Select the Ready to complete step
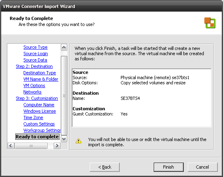 click(x=37, y=137)
